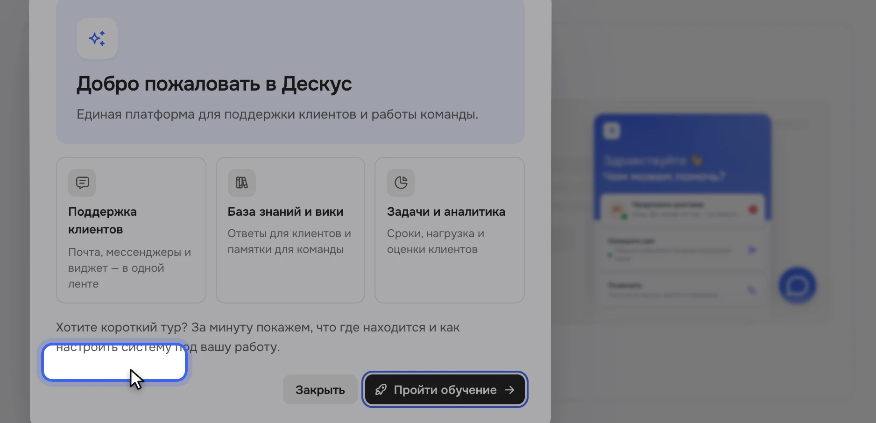
Task: Click the chat message icon in Поддержка клиентов card
Action: point(82,183)
